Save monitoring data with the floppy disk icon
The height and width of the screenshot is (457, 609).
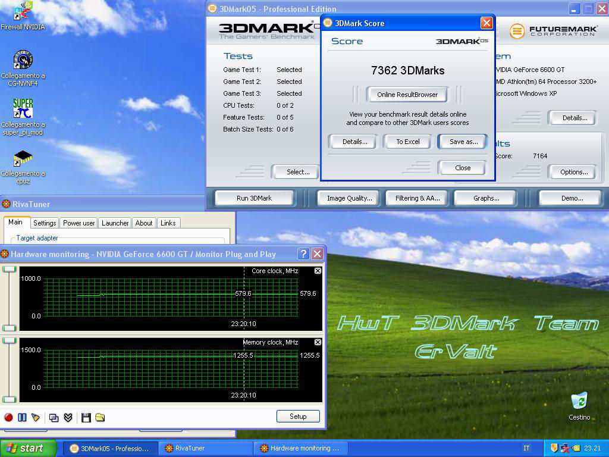pos(86,417)
